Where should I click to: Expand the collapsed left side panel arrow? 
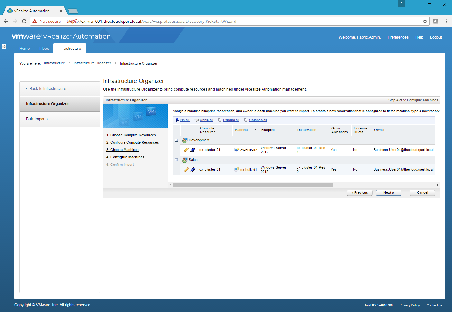tap(4, 47)
